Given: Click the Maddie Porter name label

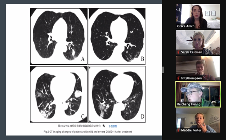Looking at the screenshot, I should [191, 130].
